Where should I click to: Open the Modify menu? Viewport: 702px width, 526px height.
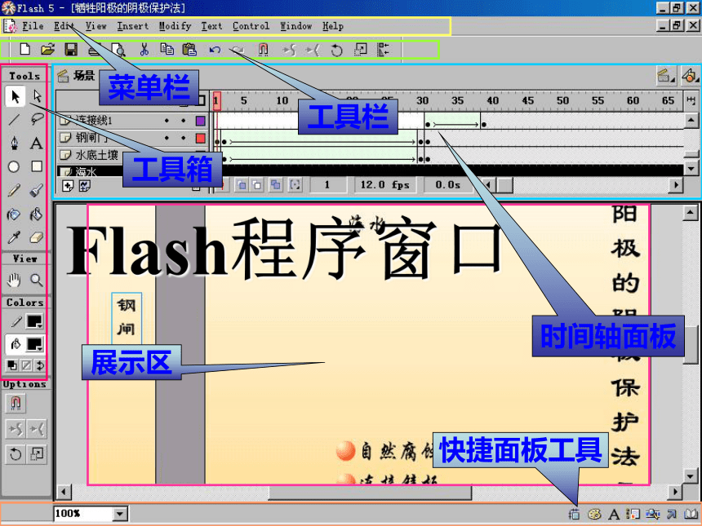[175, 26]
